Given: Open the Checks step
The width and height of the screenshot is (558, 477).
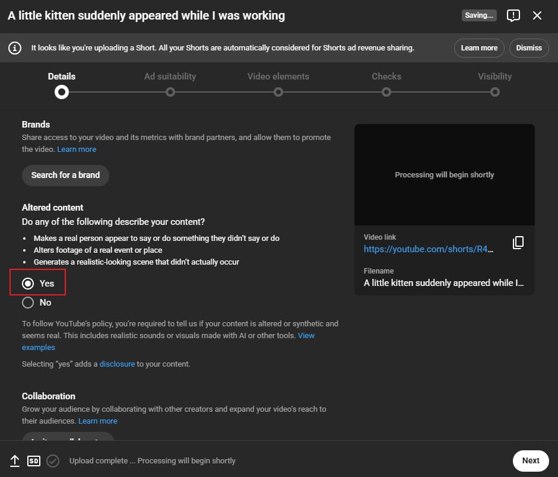Looking at the screenshot, I should tap(386, 92).
